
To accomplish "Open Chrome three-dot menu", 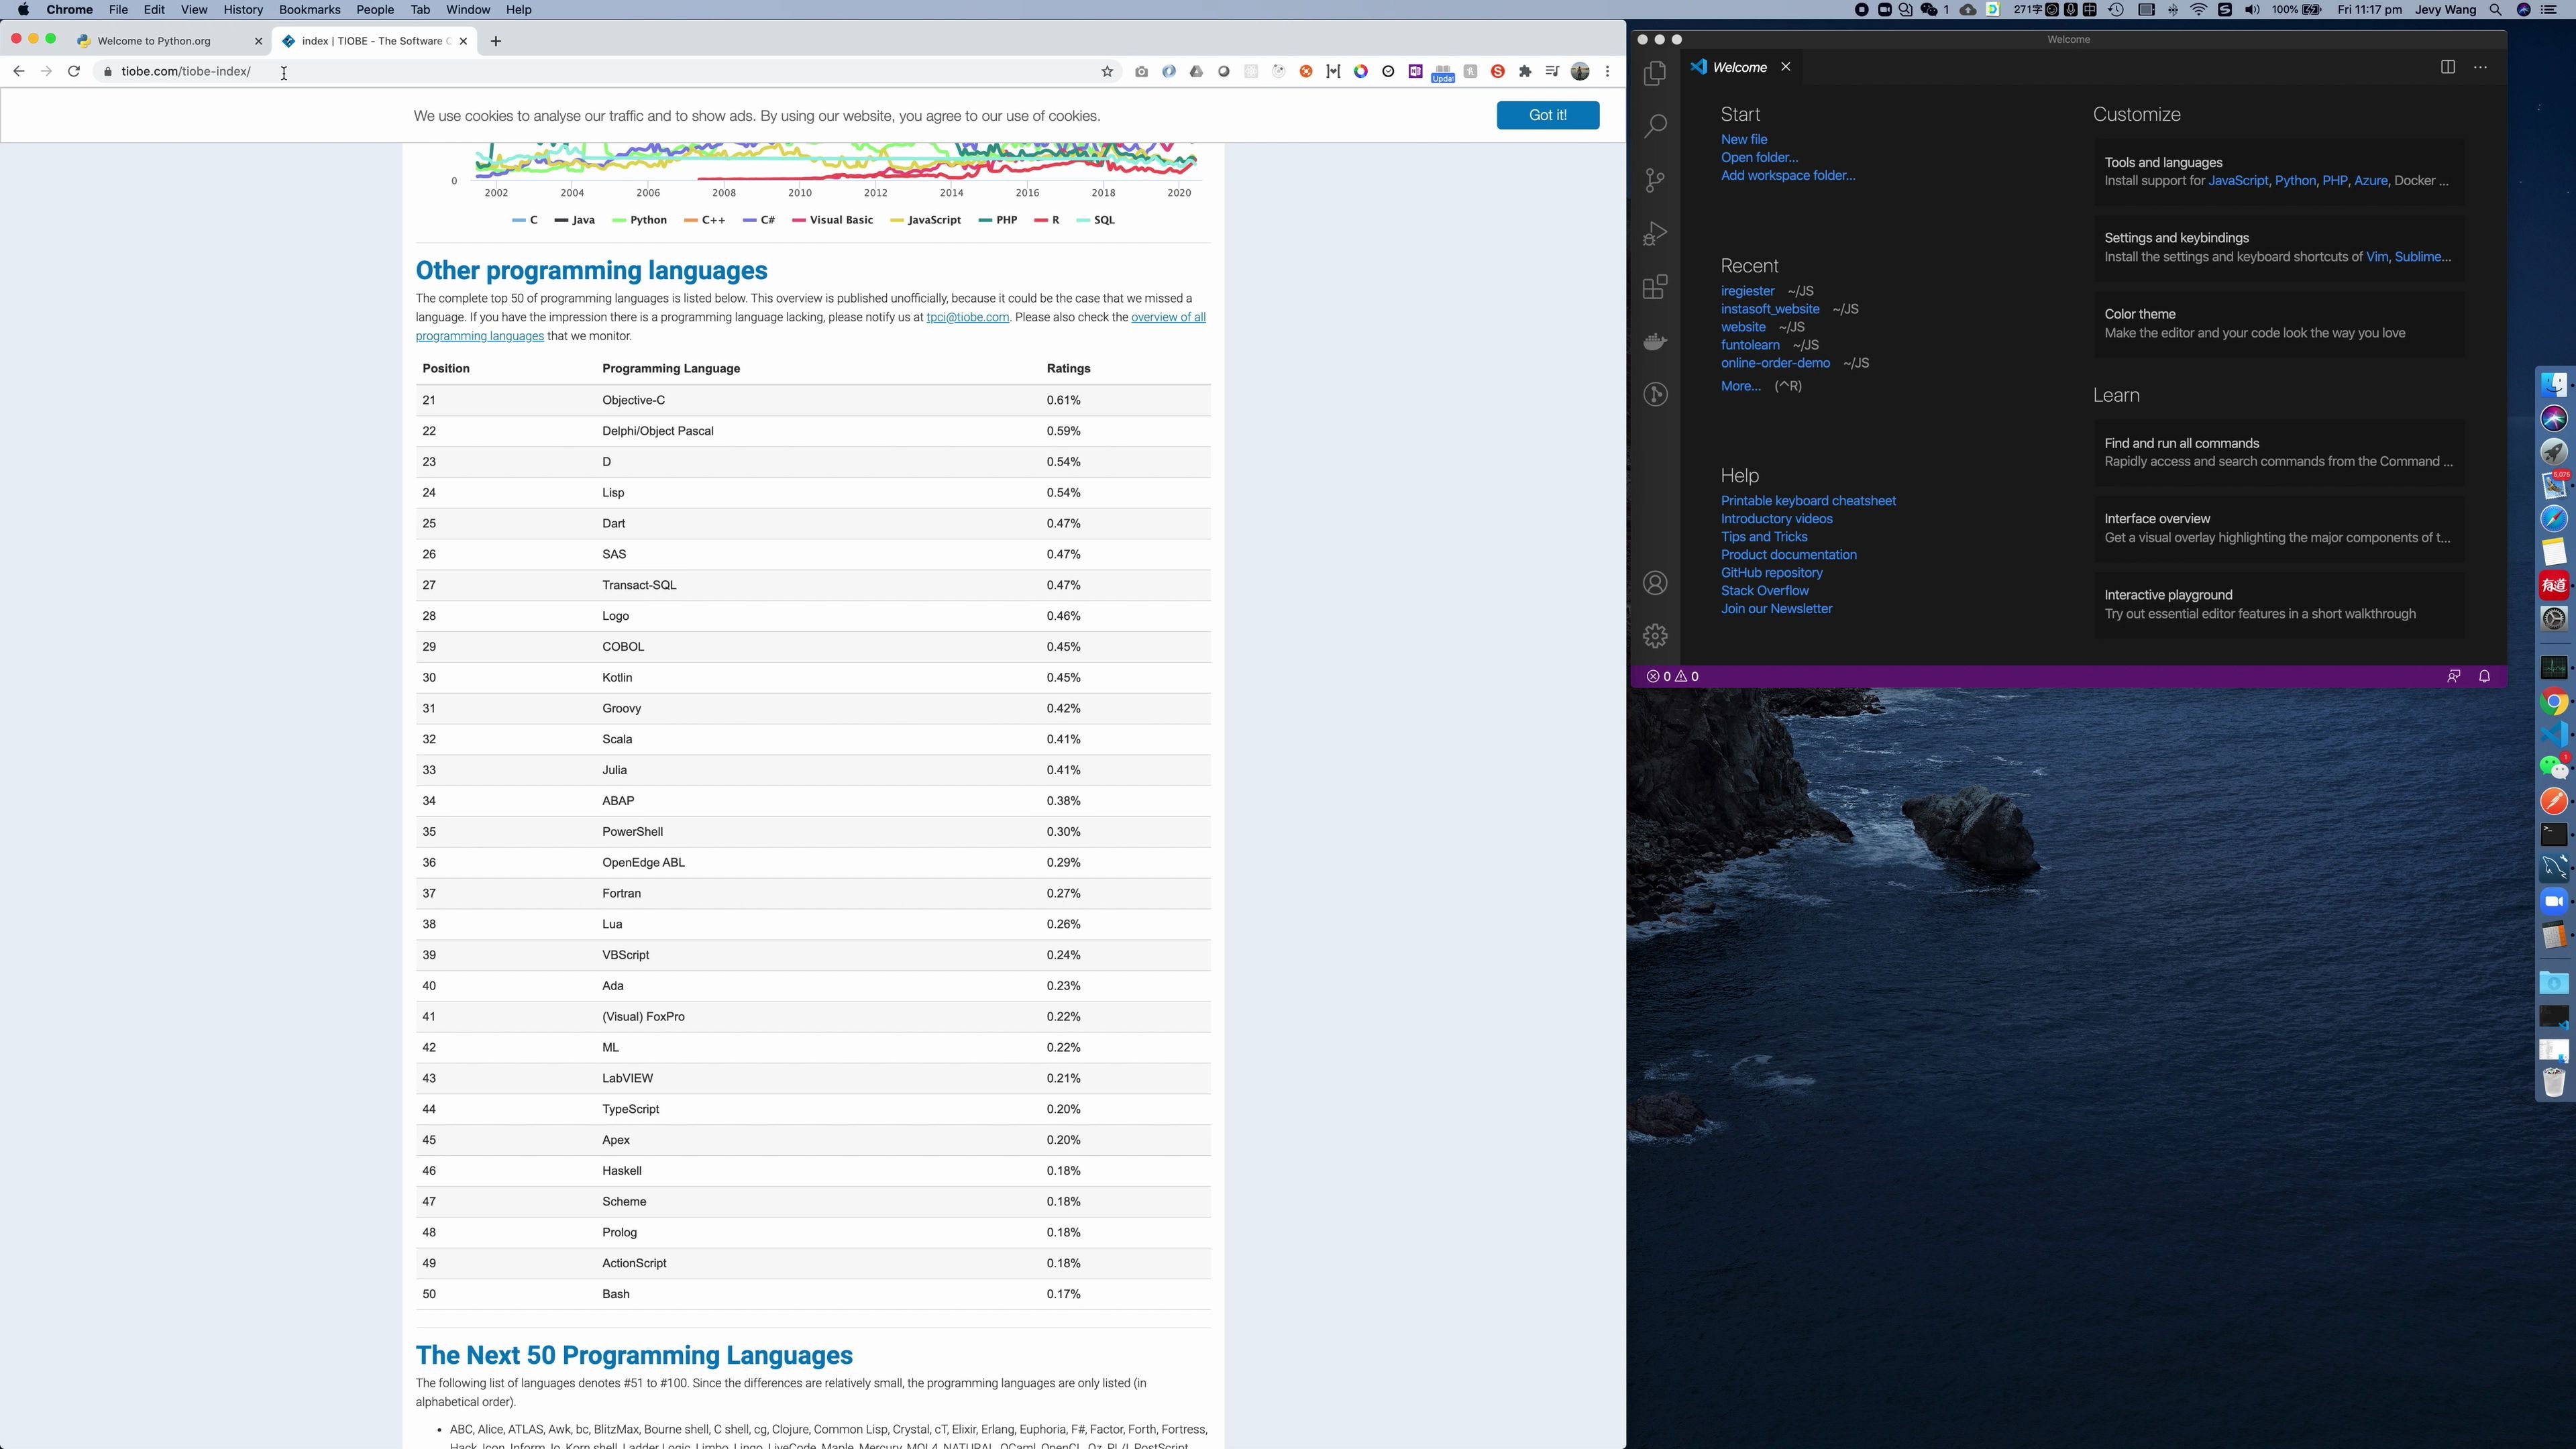I will click(1607, 72).
